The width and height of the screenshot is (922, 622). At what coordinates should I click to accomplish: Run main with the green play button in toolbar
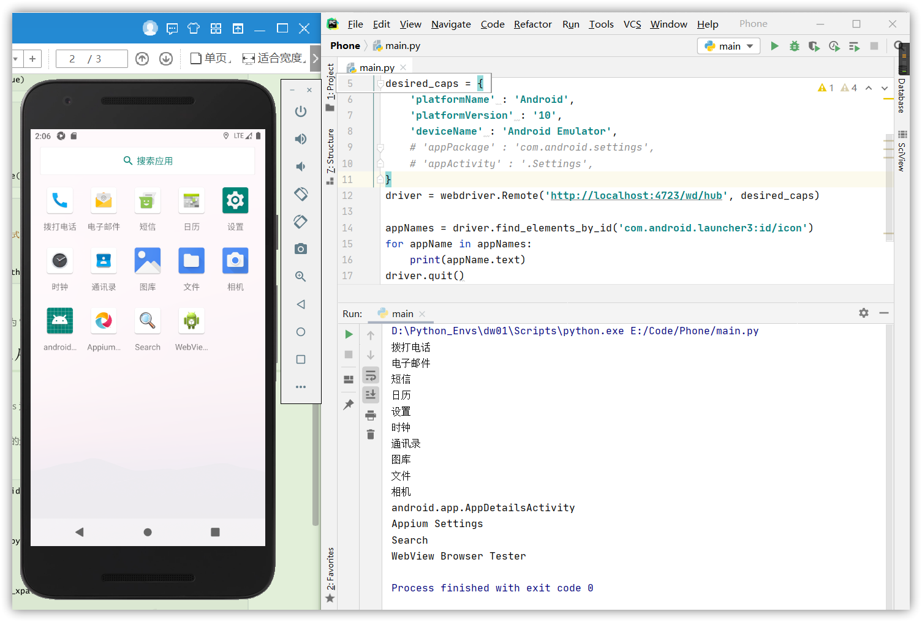(774, 46)
